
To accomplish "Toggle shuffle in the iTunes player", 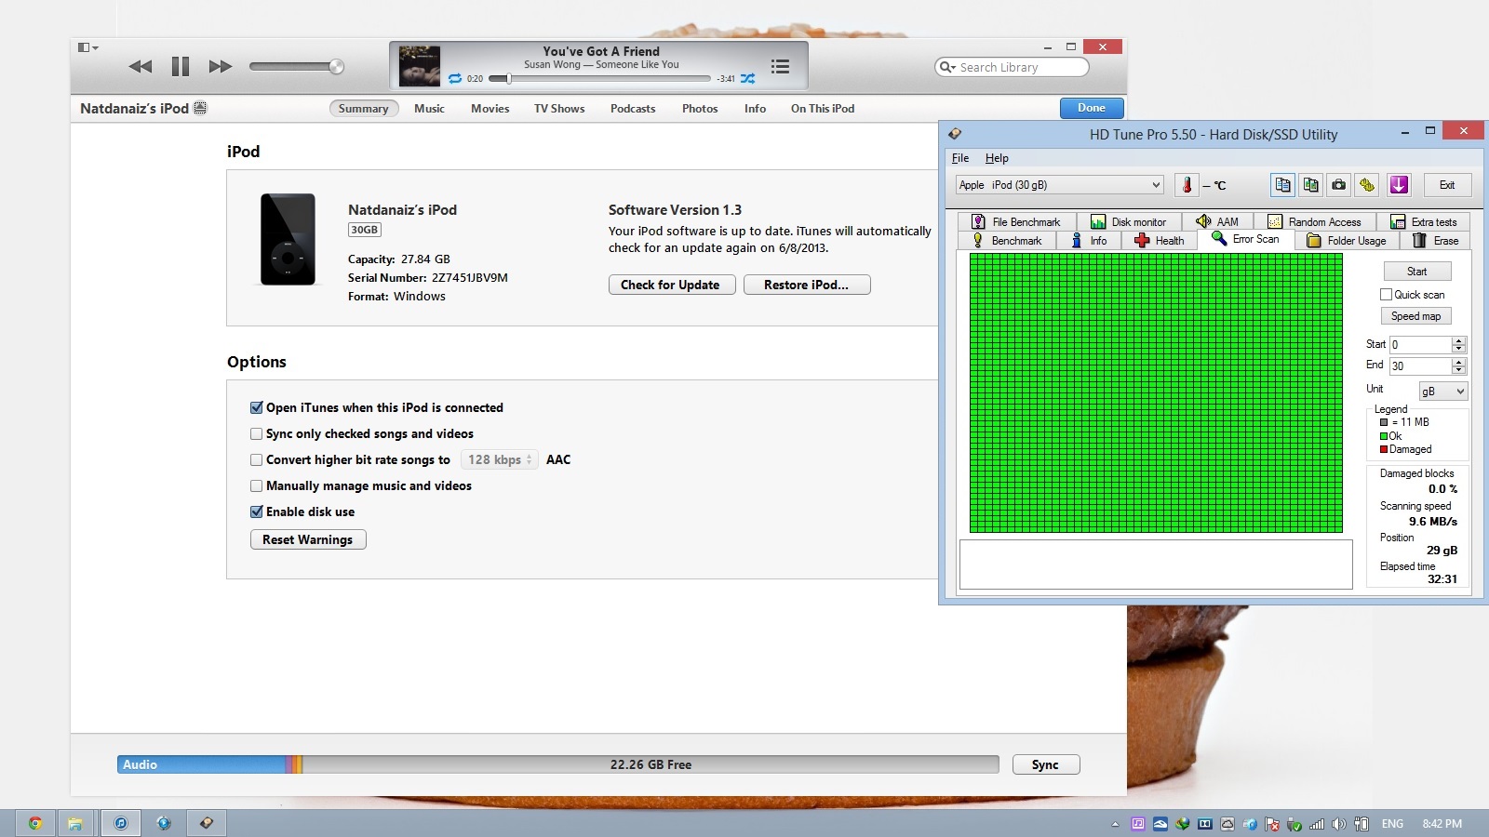I will 747,79.
